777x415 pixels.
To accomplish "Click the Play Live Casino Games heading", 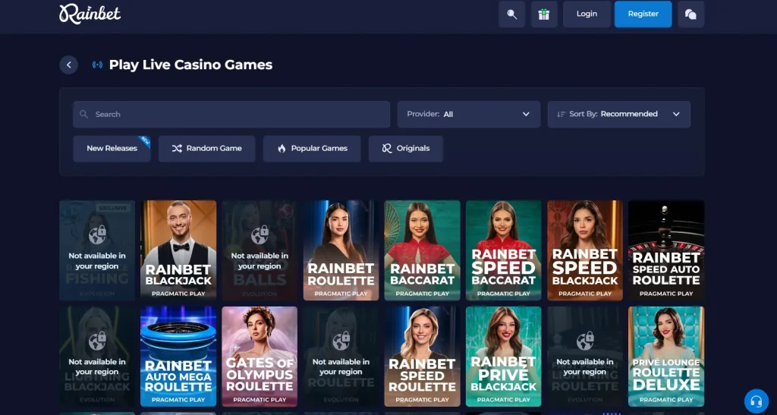I will [190, 65].
